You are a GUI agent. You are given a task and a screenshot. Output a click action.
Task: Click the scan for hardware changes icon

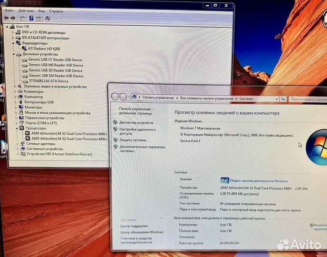pyautogui.click(x=47, y=19)
